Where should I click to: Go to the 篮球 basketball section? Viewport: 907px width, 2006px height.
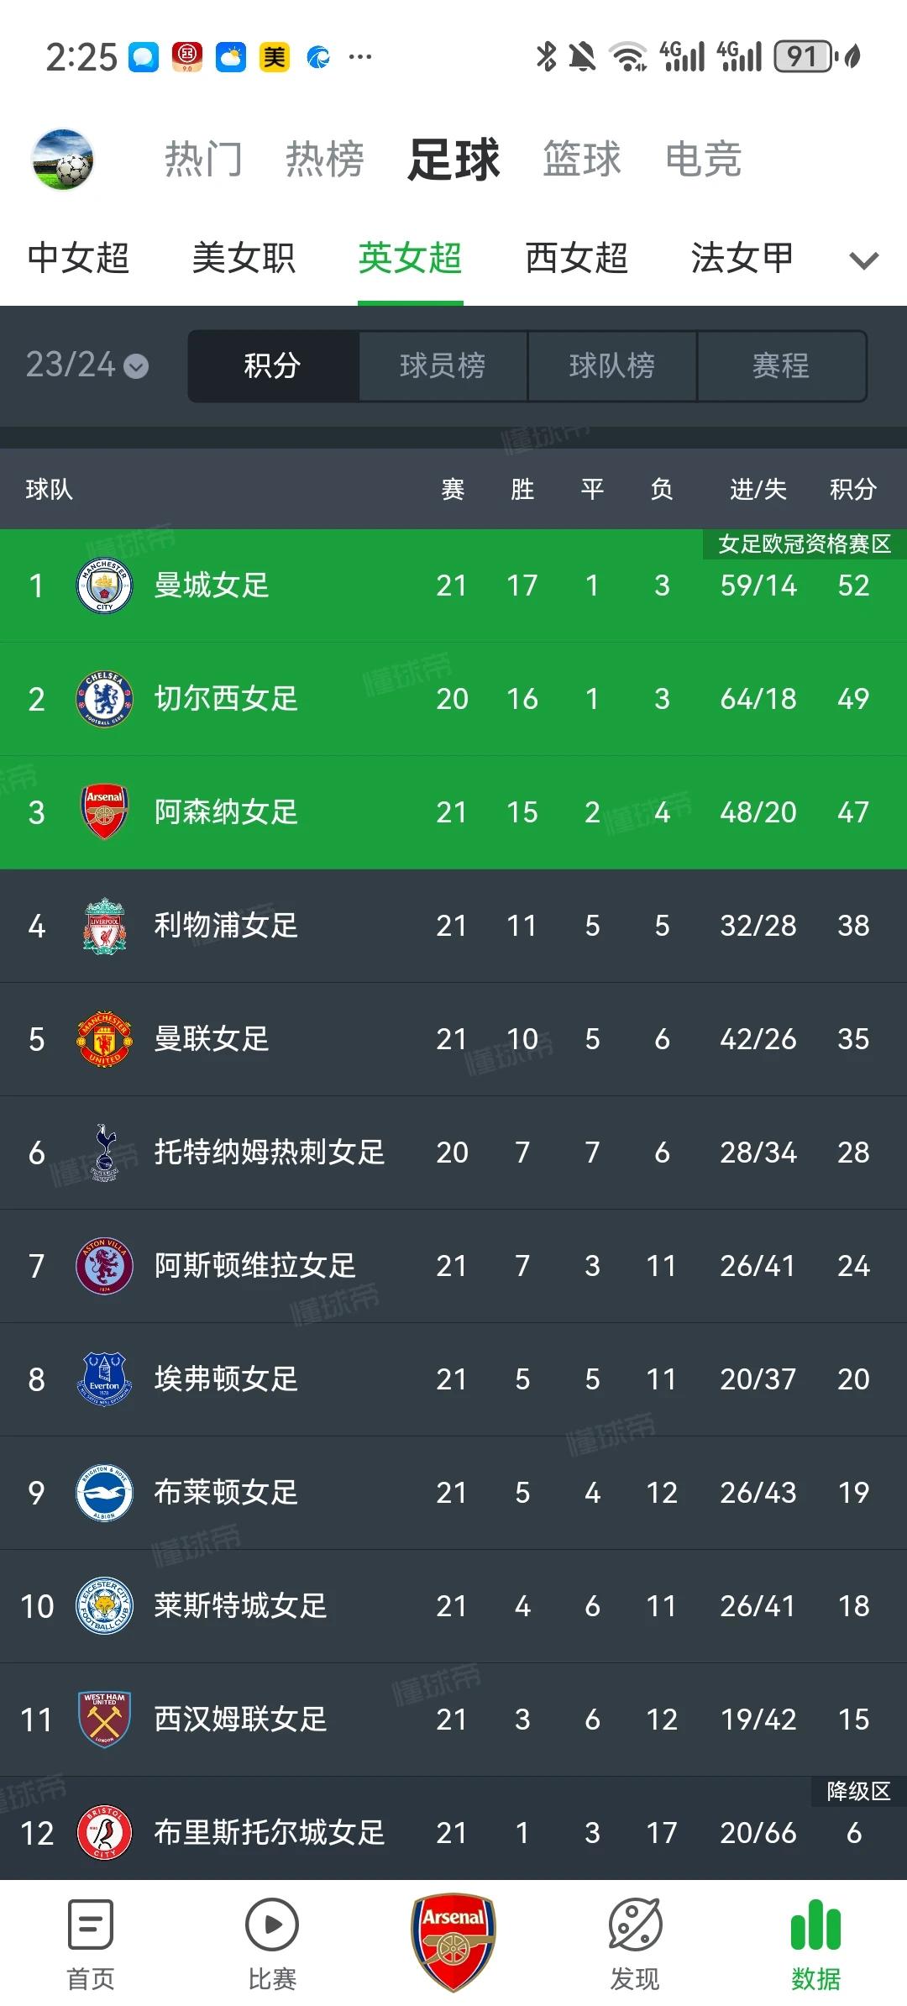pos(581,160)
